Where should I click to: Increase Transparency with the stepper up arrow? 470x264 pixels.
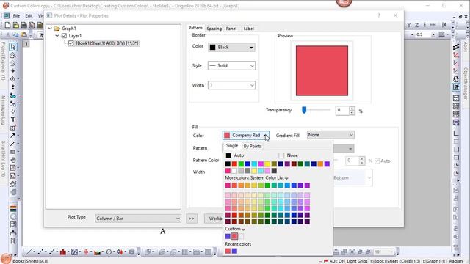click(x=352, y=109)
